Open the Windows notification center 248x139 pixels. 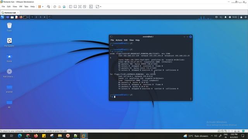point(243,136)
